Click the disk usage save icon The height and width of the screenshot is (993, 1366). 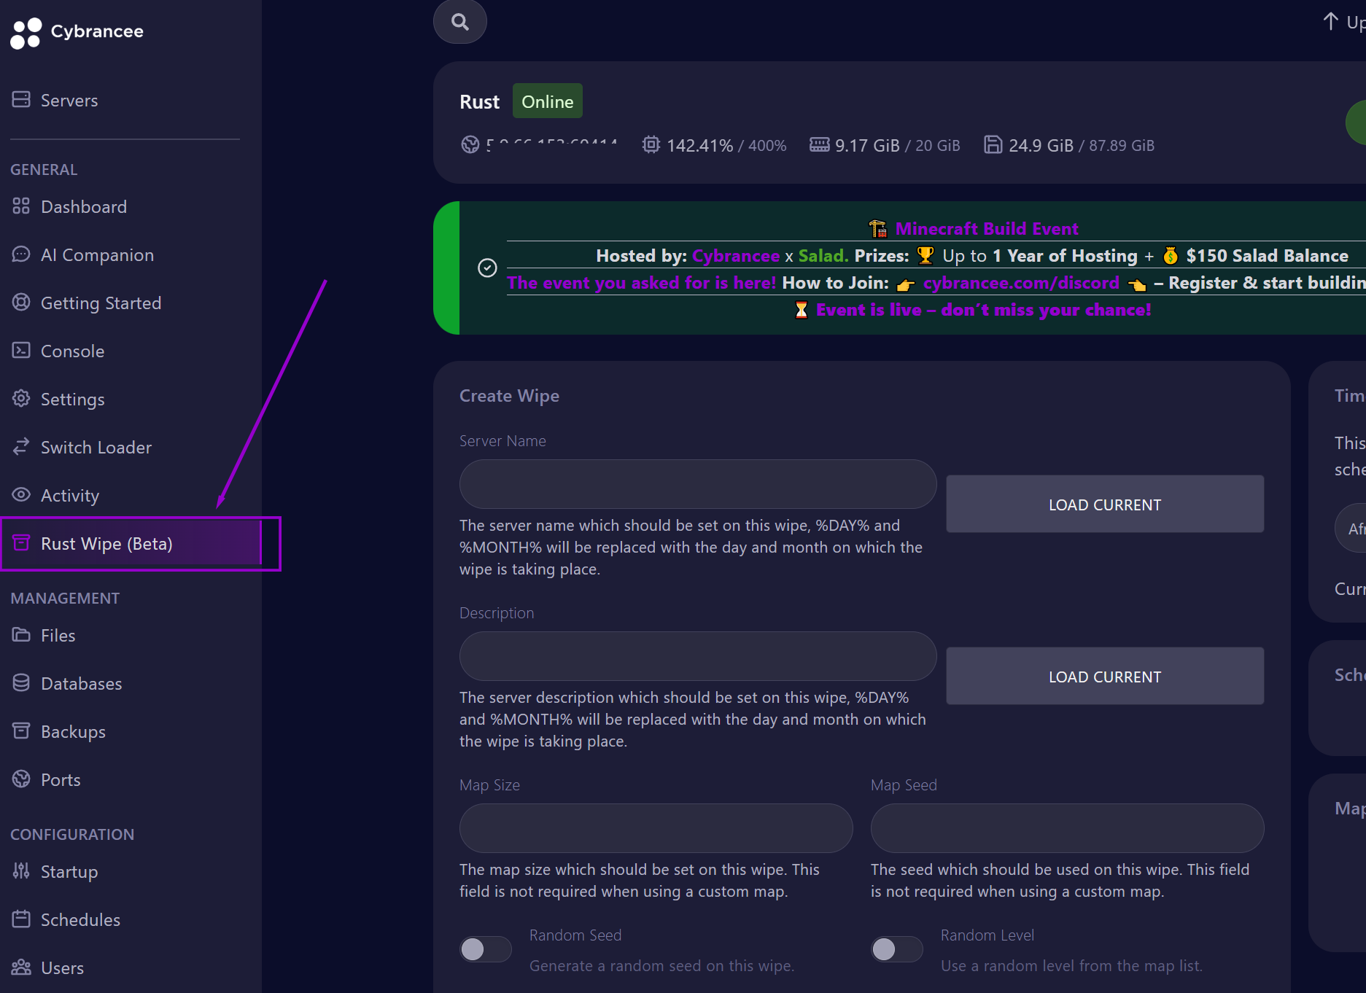pyautogui.click(x=993, y=144)
